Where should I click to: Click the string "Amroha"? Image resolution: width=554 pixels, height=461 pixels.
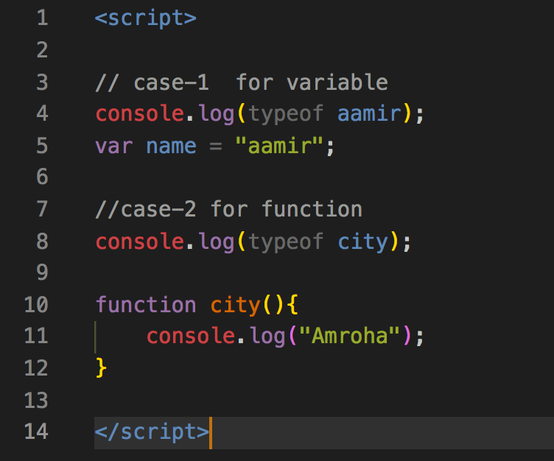coord(349,336)
